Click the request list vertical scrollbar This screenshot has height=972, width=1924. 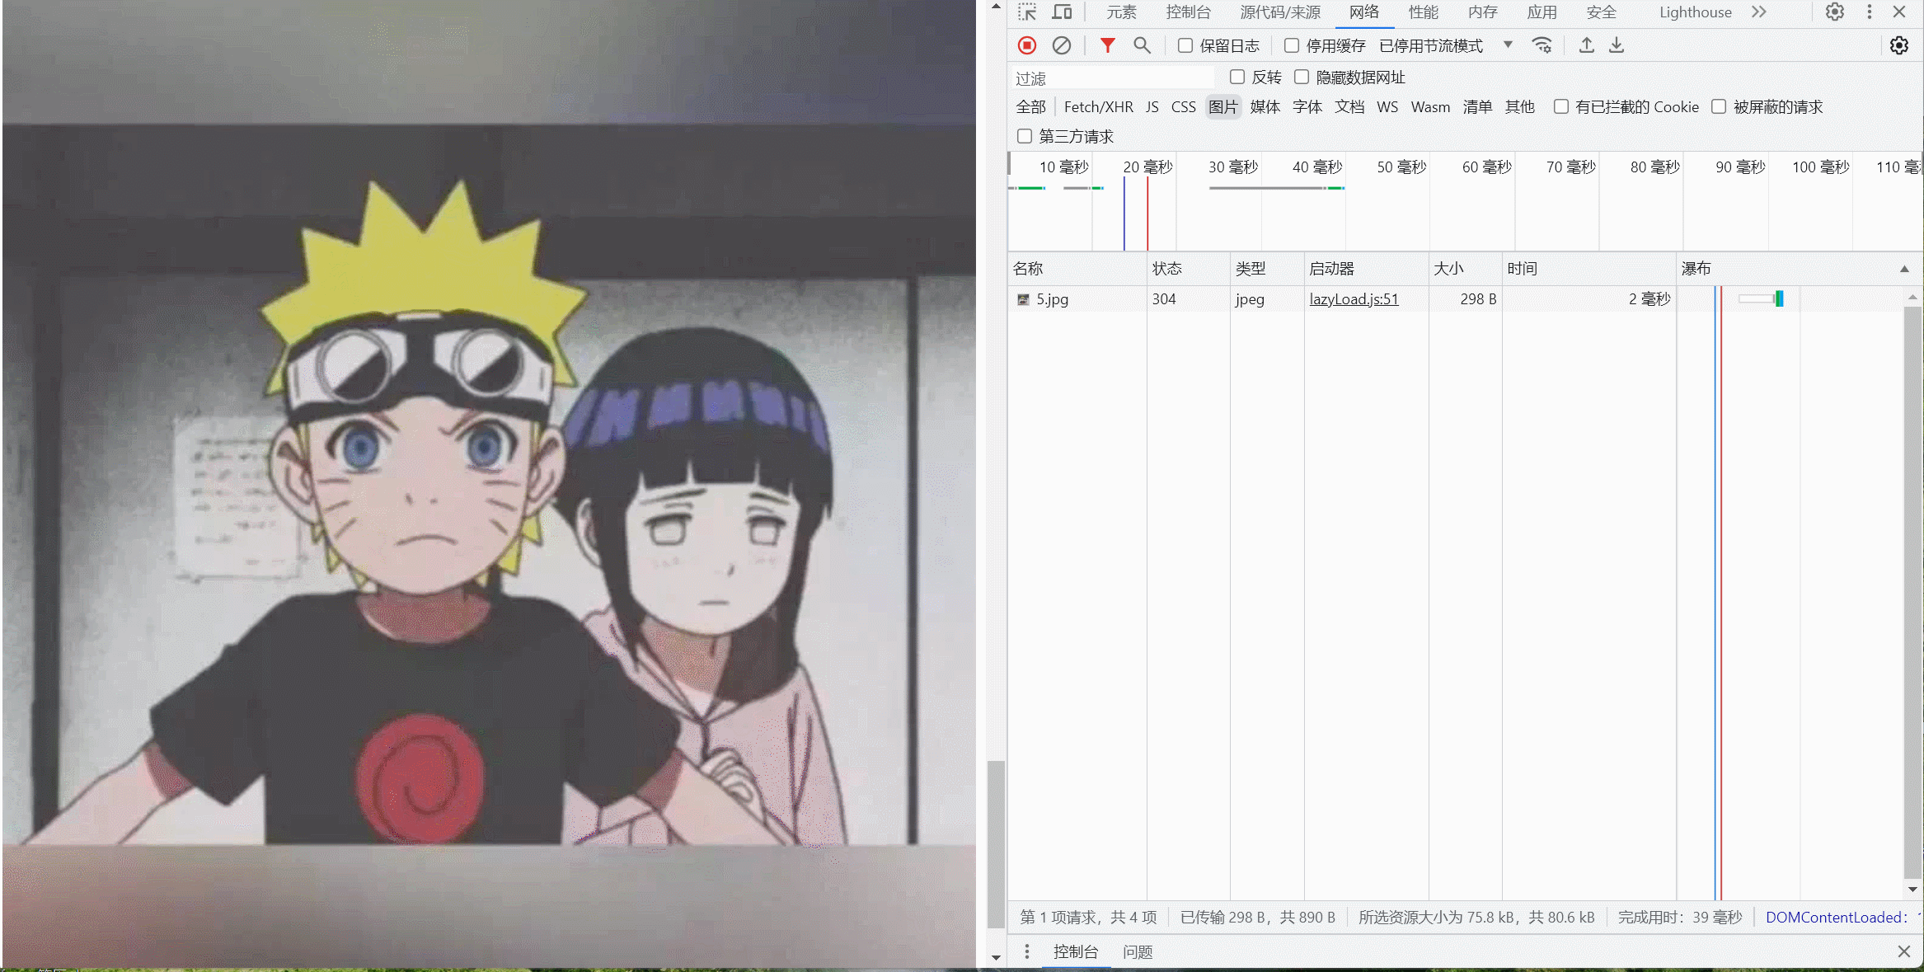click(1913, 592)
